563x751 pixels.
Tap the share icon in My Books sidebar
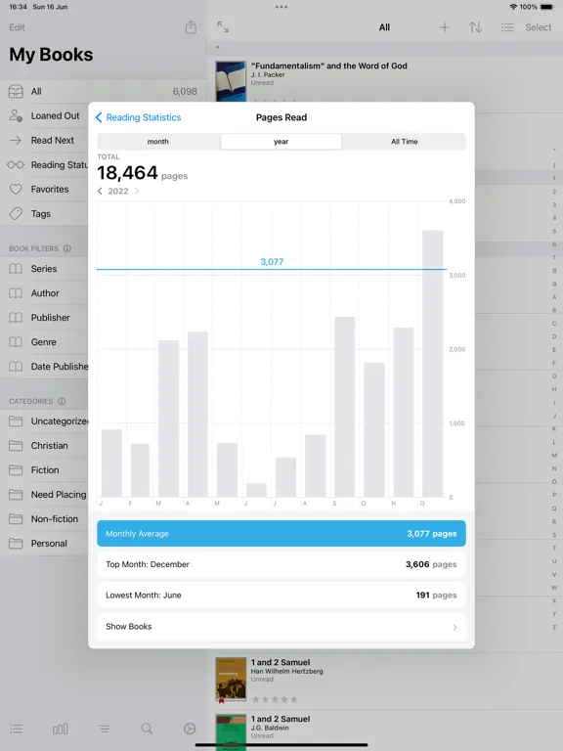191,27
